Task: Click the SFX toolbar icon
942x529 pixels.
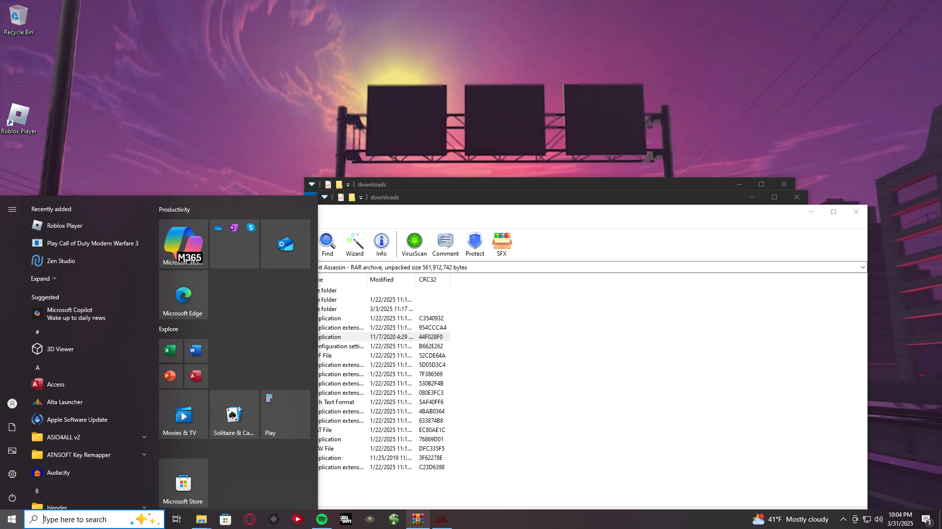Action: (501, 244)
